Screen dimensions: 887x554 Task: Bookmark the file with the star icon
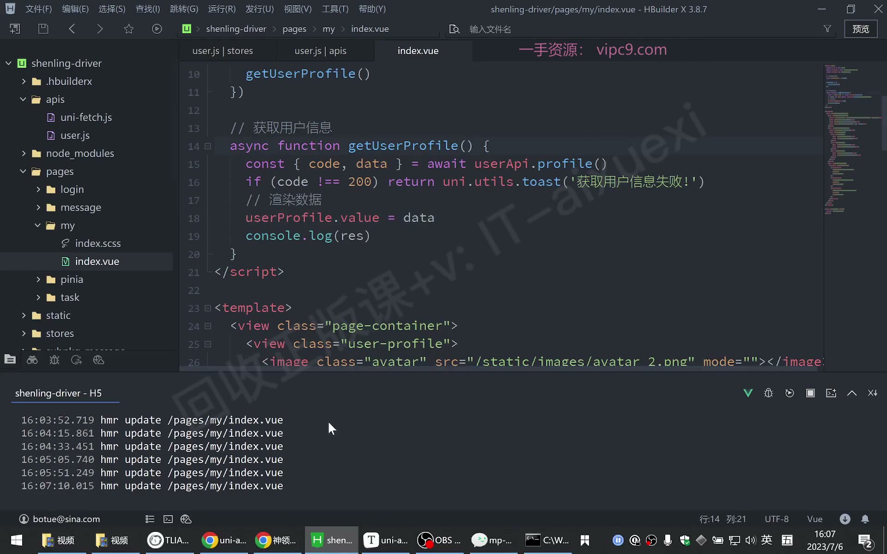pos(129,29)
